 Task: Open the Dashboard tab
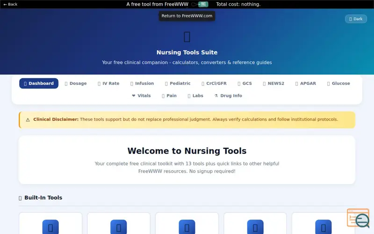(x=39, y=83)
